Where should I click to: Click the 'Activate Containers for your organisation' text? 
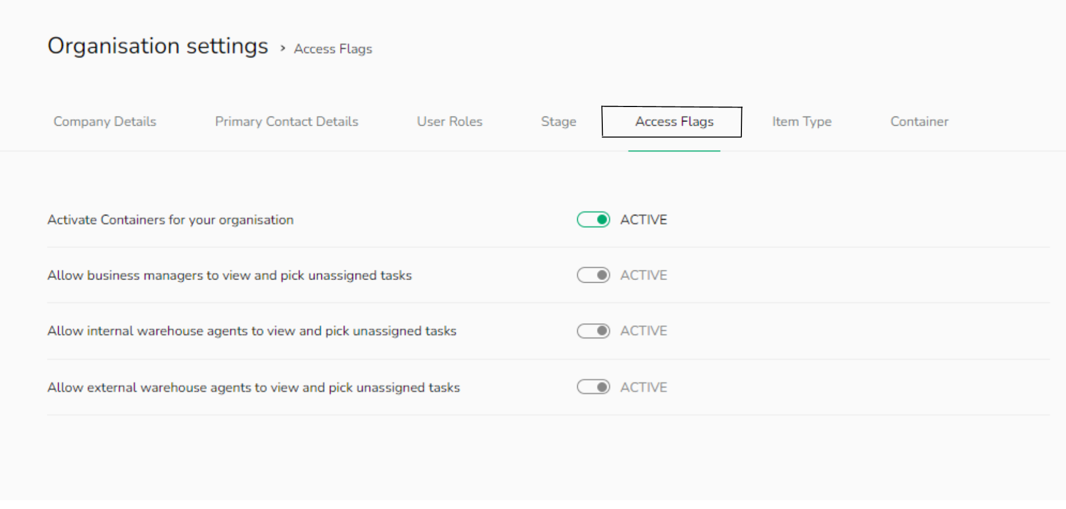pos(170,220)
